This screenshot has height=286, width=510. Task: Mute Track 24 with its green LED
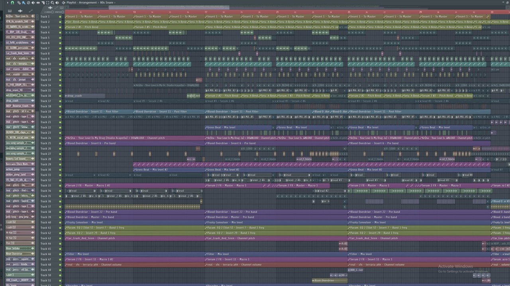[x=61, y=138]
